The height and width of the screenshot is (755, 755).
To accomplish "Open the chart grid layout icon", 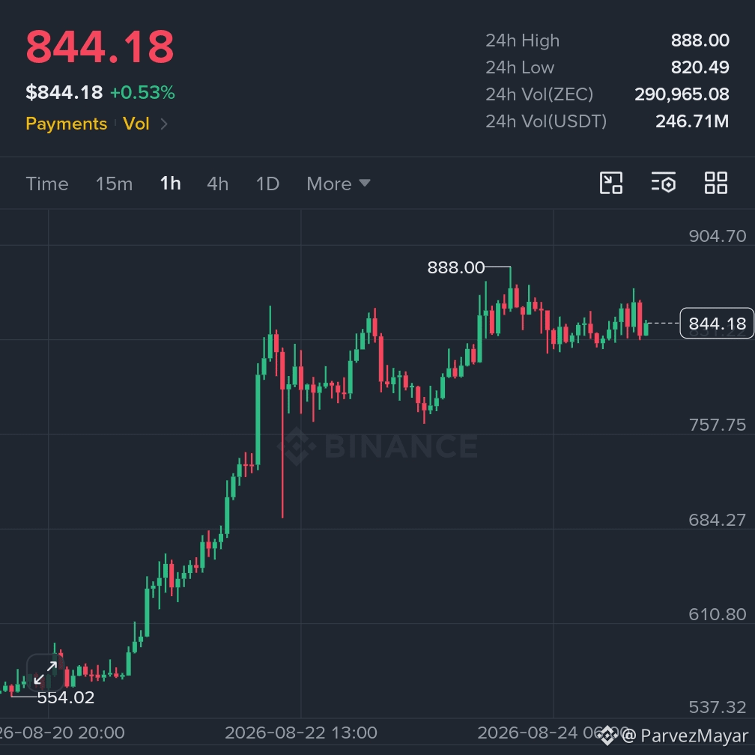I will coord(715,183).
